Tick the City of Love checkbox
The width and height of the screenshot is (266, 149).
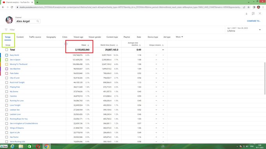tap(7, 78)
